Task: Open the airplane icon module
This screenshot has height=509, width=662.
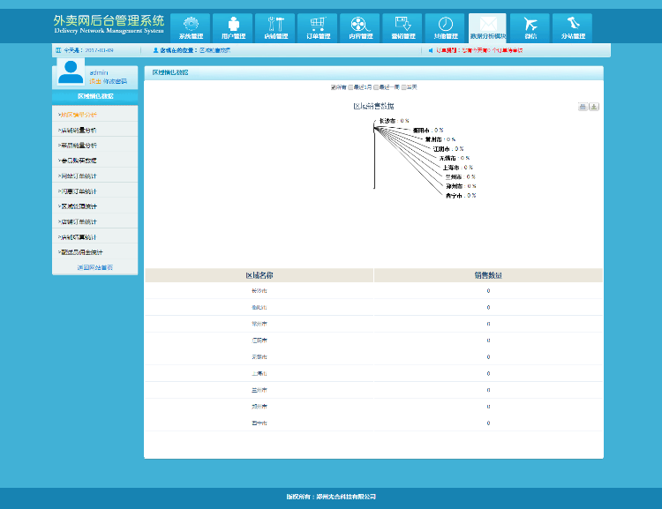Action: (530, 25)
